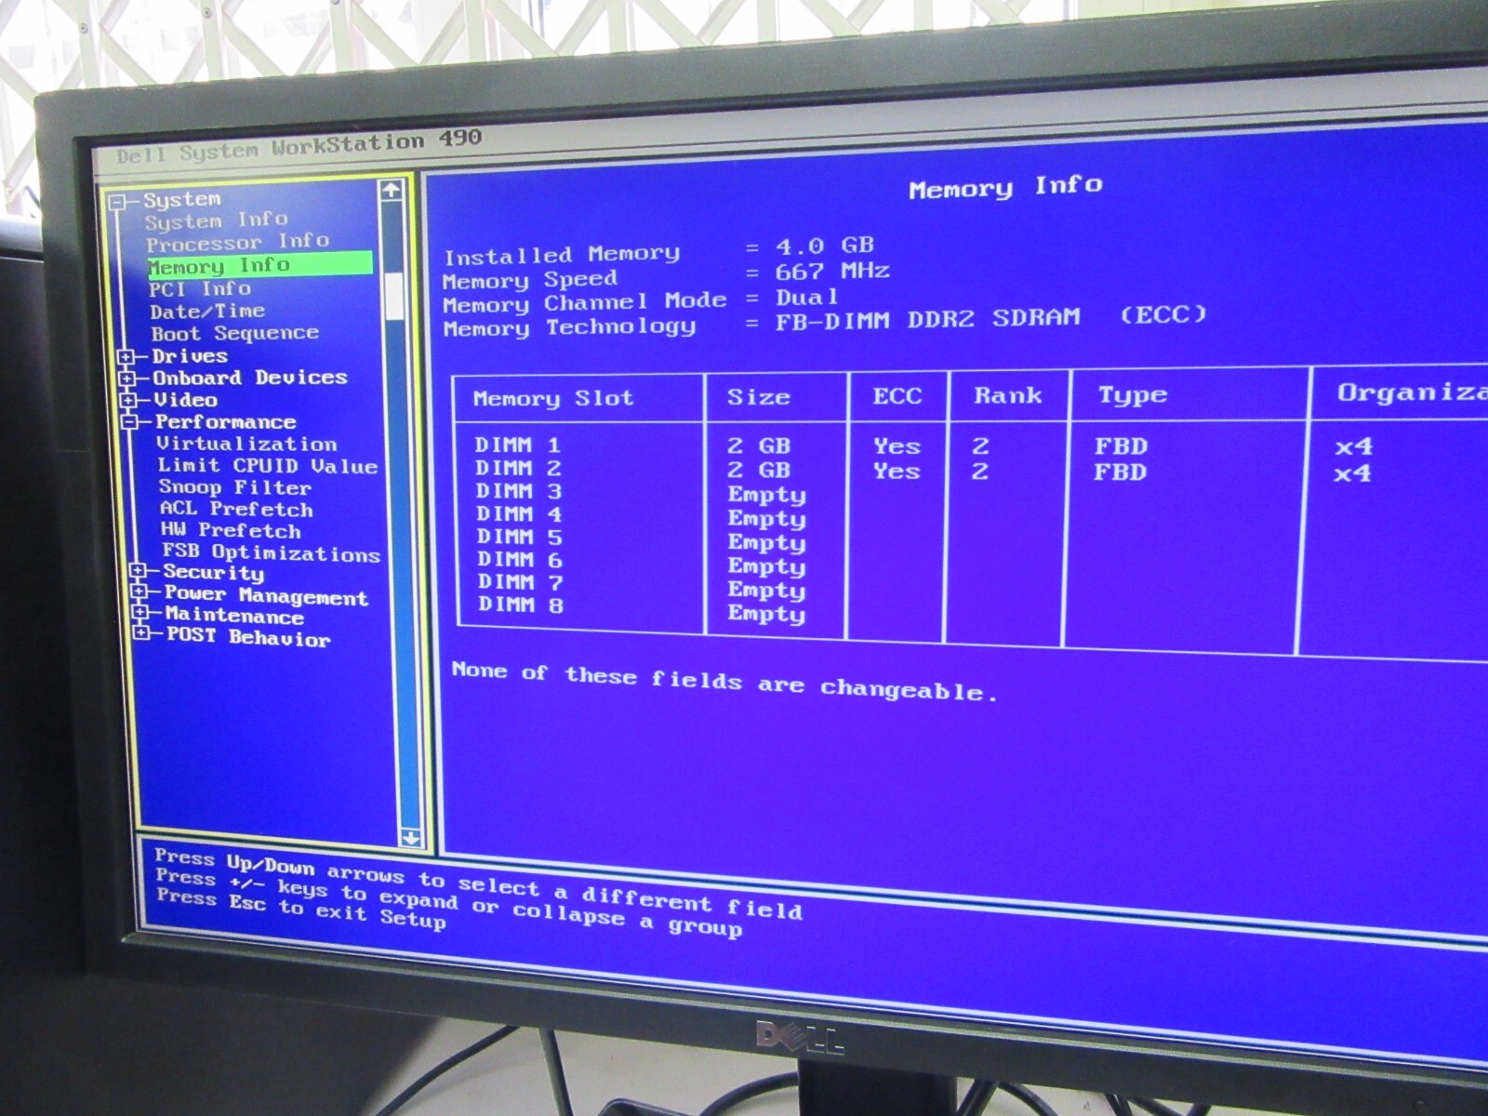The height and width of the screenshot is (1116, 1488).
Task: Select FSB Optimizations option
Action: coord(271,552)
